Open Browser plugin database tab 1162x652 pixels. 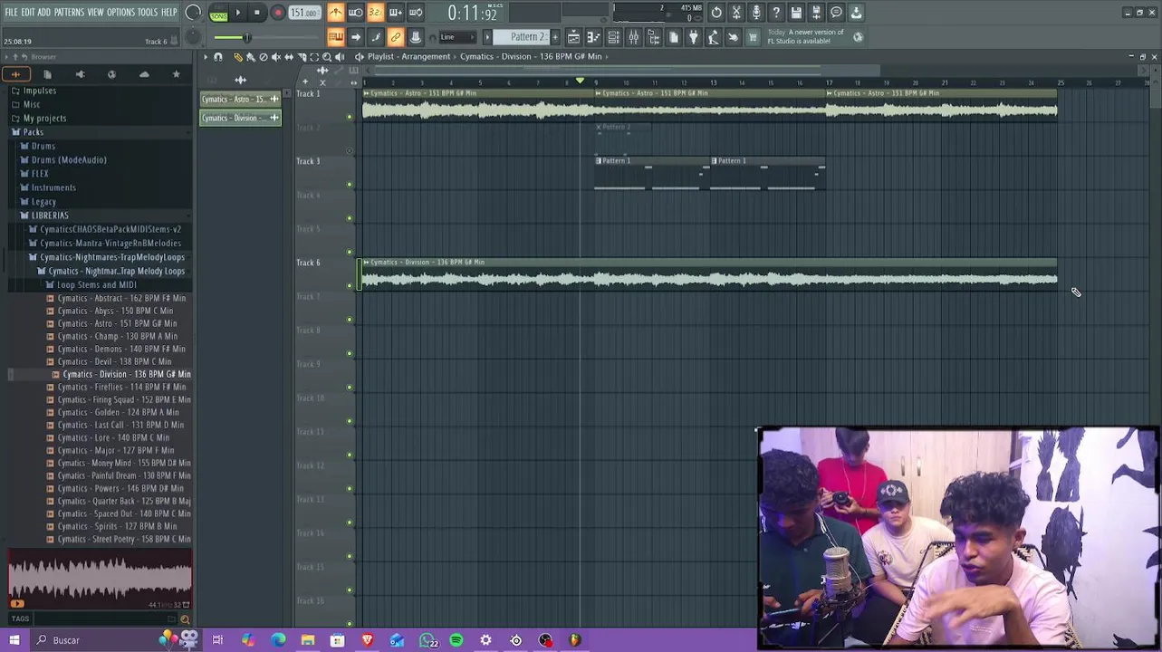tap(80, 74)
